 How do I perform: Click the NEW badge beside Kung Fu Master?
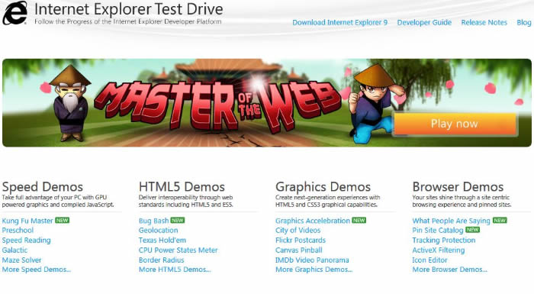point(63,221)
